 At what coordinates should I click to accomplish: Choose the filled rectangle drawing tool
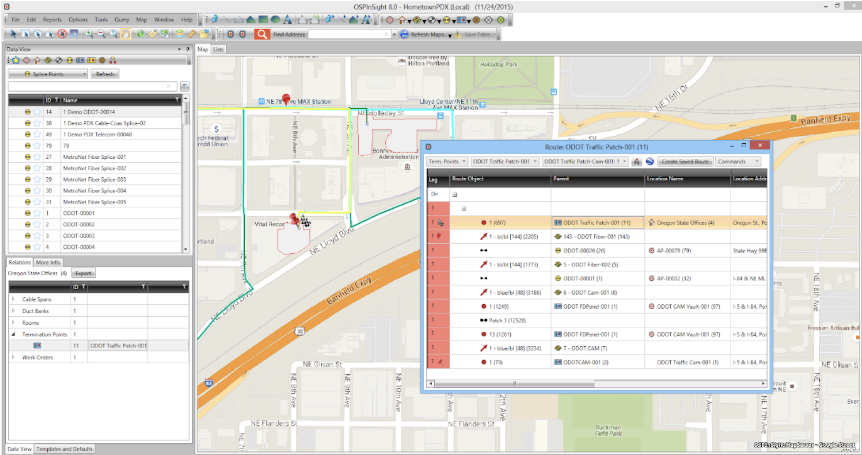263,19
